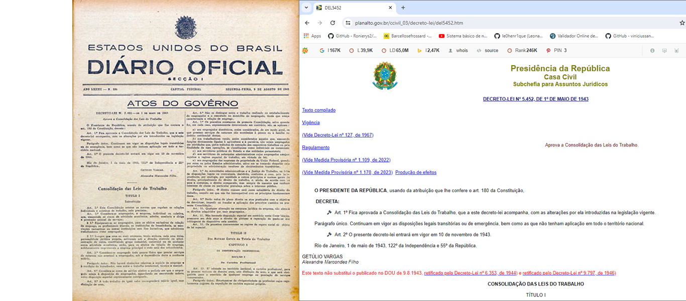Screen dimensions: 686x301
Task: Open Validador Online bookmark
Action: [574, 36]
